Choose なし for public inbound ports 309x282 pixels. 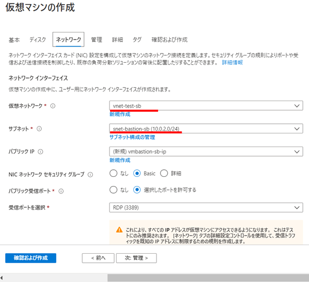(114, 190)
